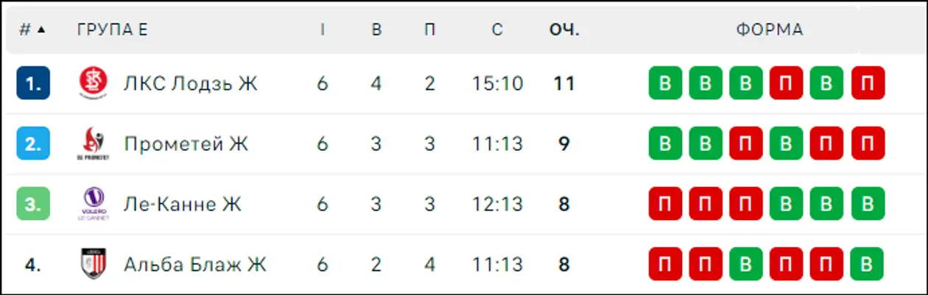The width and height of the screenshot is (928, 295).
Task: Sort by the В wins column header
Action: click(x=376, y=30)
